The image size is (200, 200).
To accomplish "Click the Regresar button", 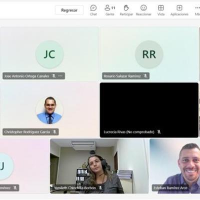I will [x=69, y=10].
